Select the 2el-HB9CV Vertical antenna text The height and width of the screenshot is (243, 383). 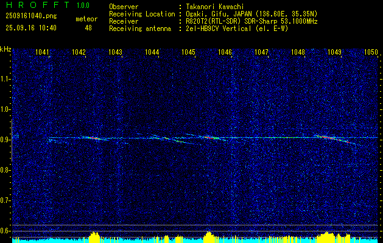coord(237,29)
